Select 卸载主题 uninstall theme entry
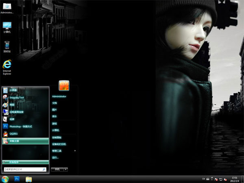244x183 pixels. pyautogui.click(x=26, y=141)
